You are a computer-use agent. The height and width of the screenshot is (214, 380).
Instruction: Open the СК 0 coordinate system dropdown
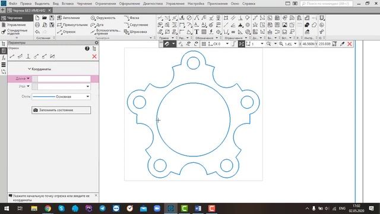coord(227,44)
